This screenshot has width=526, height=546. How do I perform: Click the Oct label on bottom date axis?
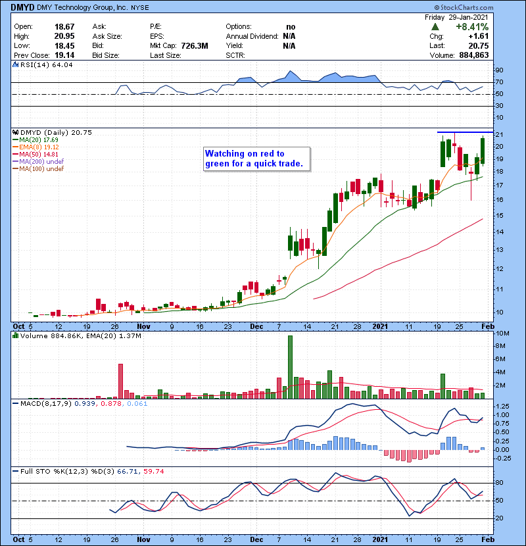[x=19, y=539]
